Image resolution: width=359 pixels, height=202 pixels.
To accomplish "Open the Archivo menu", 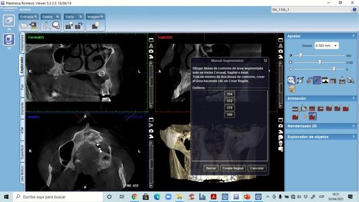I will (x=25, y=10).
